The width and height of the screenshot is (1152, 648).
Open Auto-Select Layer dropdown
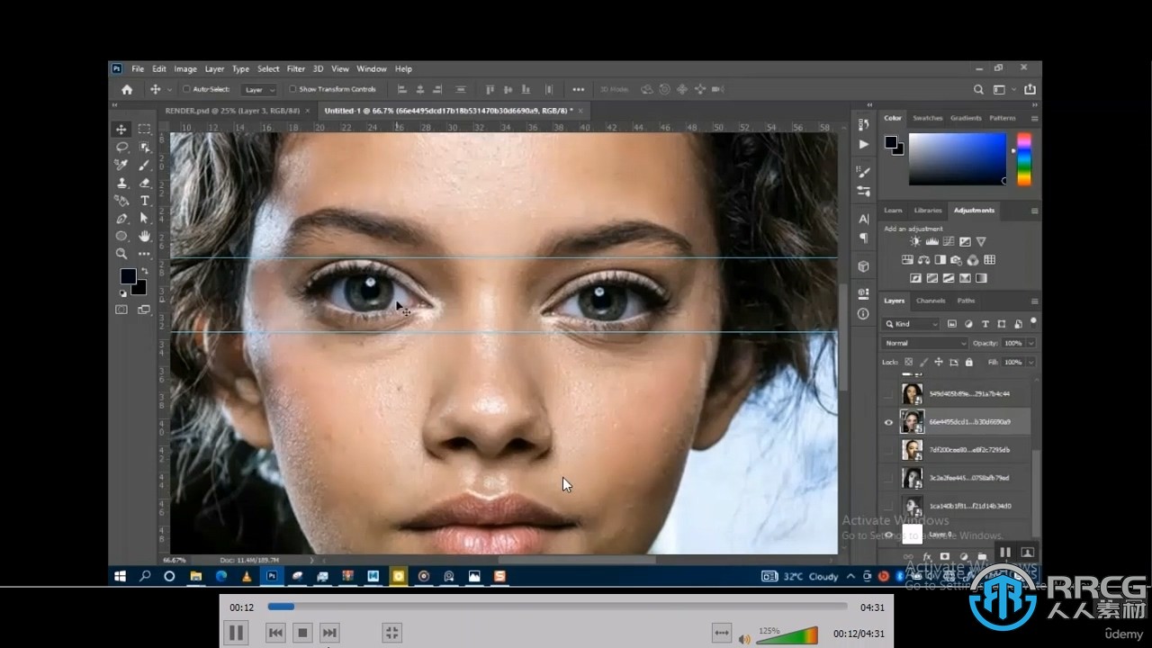(260, 89)
